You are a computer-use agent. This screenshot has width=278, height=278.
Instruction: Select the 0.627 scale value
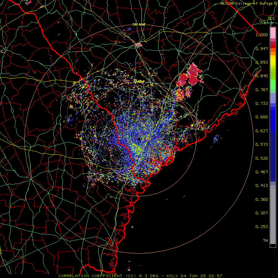coord(262,131)
